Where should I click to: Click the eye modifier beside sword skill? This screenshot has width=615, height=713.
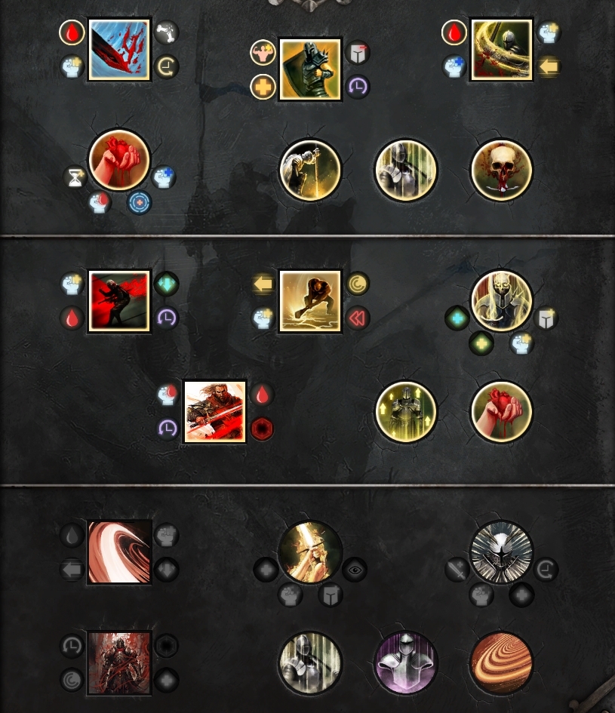[355, 570]
